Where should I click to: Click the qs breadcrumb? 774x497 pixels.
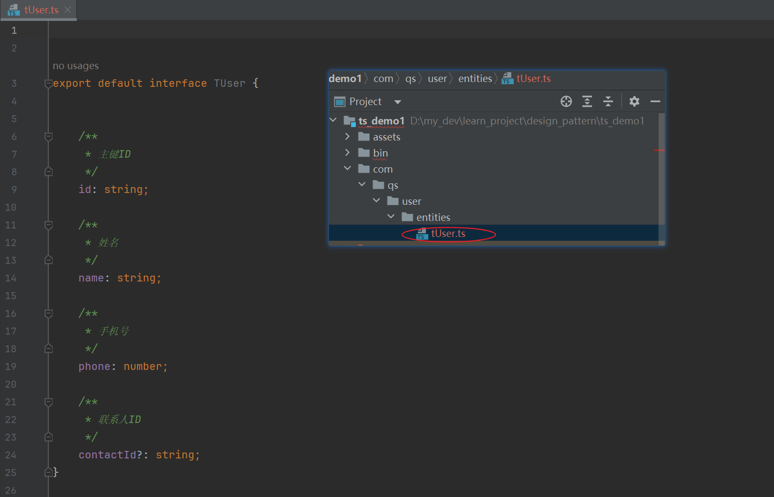tap(411, 79)
